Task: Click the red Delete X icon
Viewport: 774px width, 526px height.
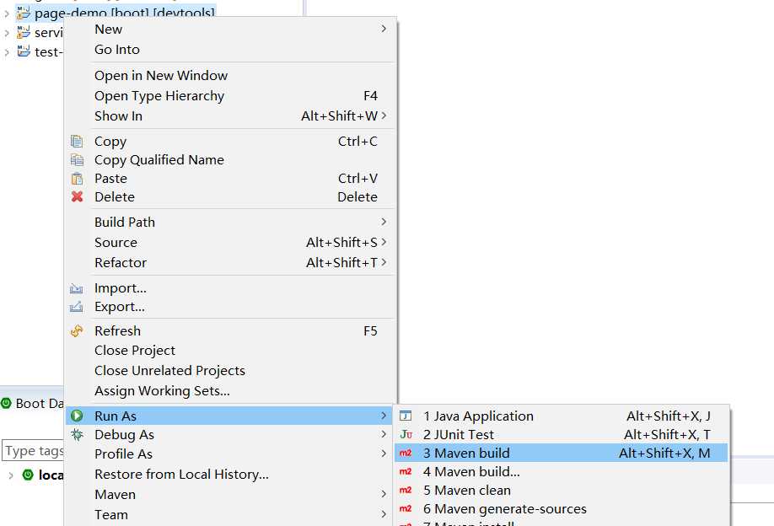Action: pos(78,197)
